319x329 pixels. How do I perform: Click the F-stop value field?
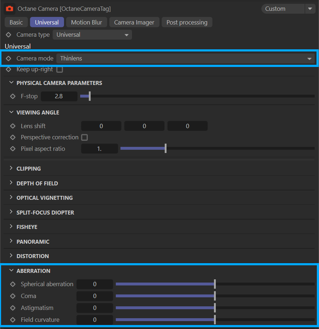pos(59,96)
